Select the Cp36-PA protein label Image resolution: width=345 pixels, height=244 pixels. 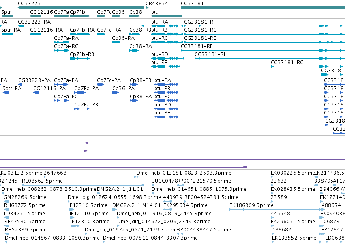(123, 89)
